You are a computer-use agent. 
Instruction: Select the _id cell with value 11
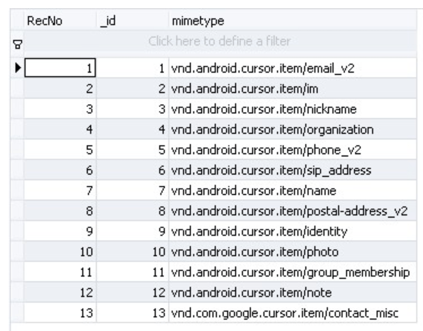[133, 272]
